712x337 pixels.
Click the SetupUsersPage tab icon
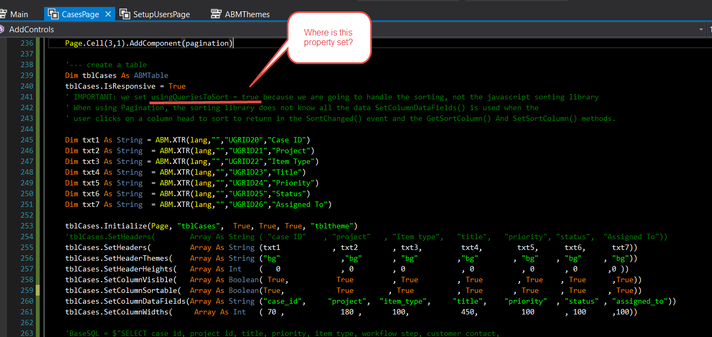click(125, 15)
